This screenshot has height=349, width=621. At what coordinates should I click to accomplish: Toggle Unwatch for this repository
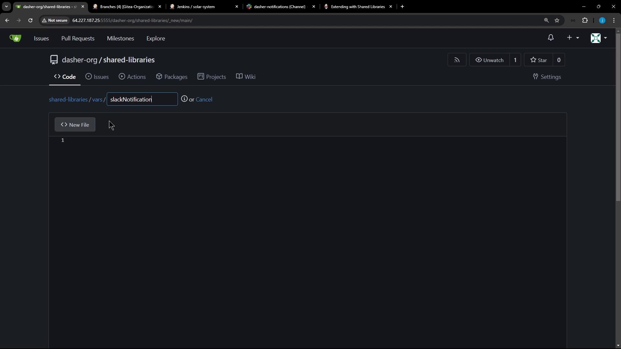coord(489,60)
